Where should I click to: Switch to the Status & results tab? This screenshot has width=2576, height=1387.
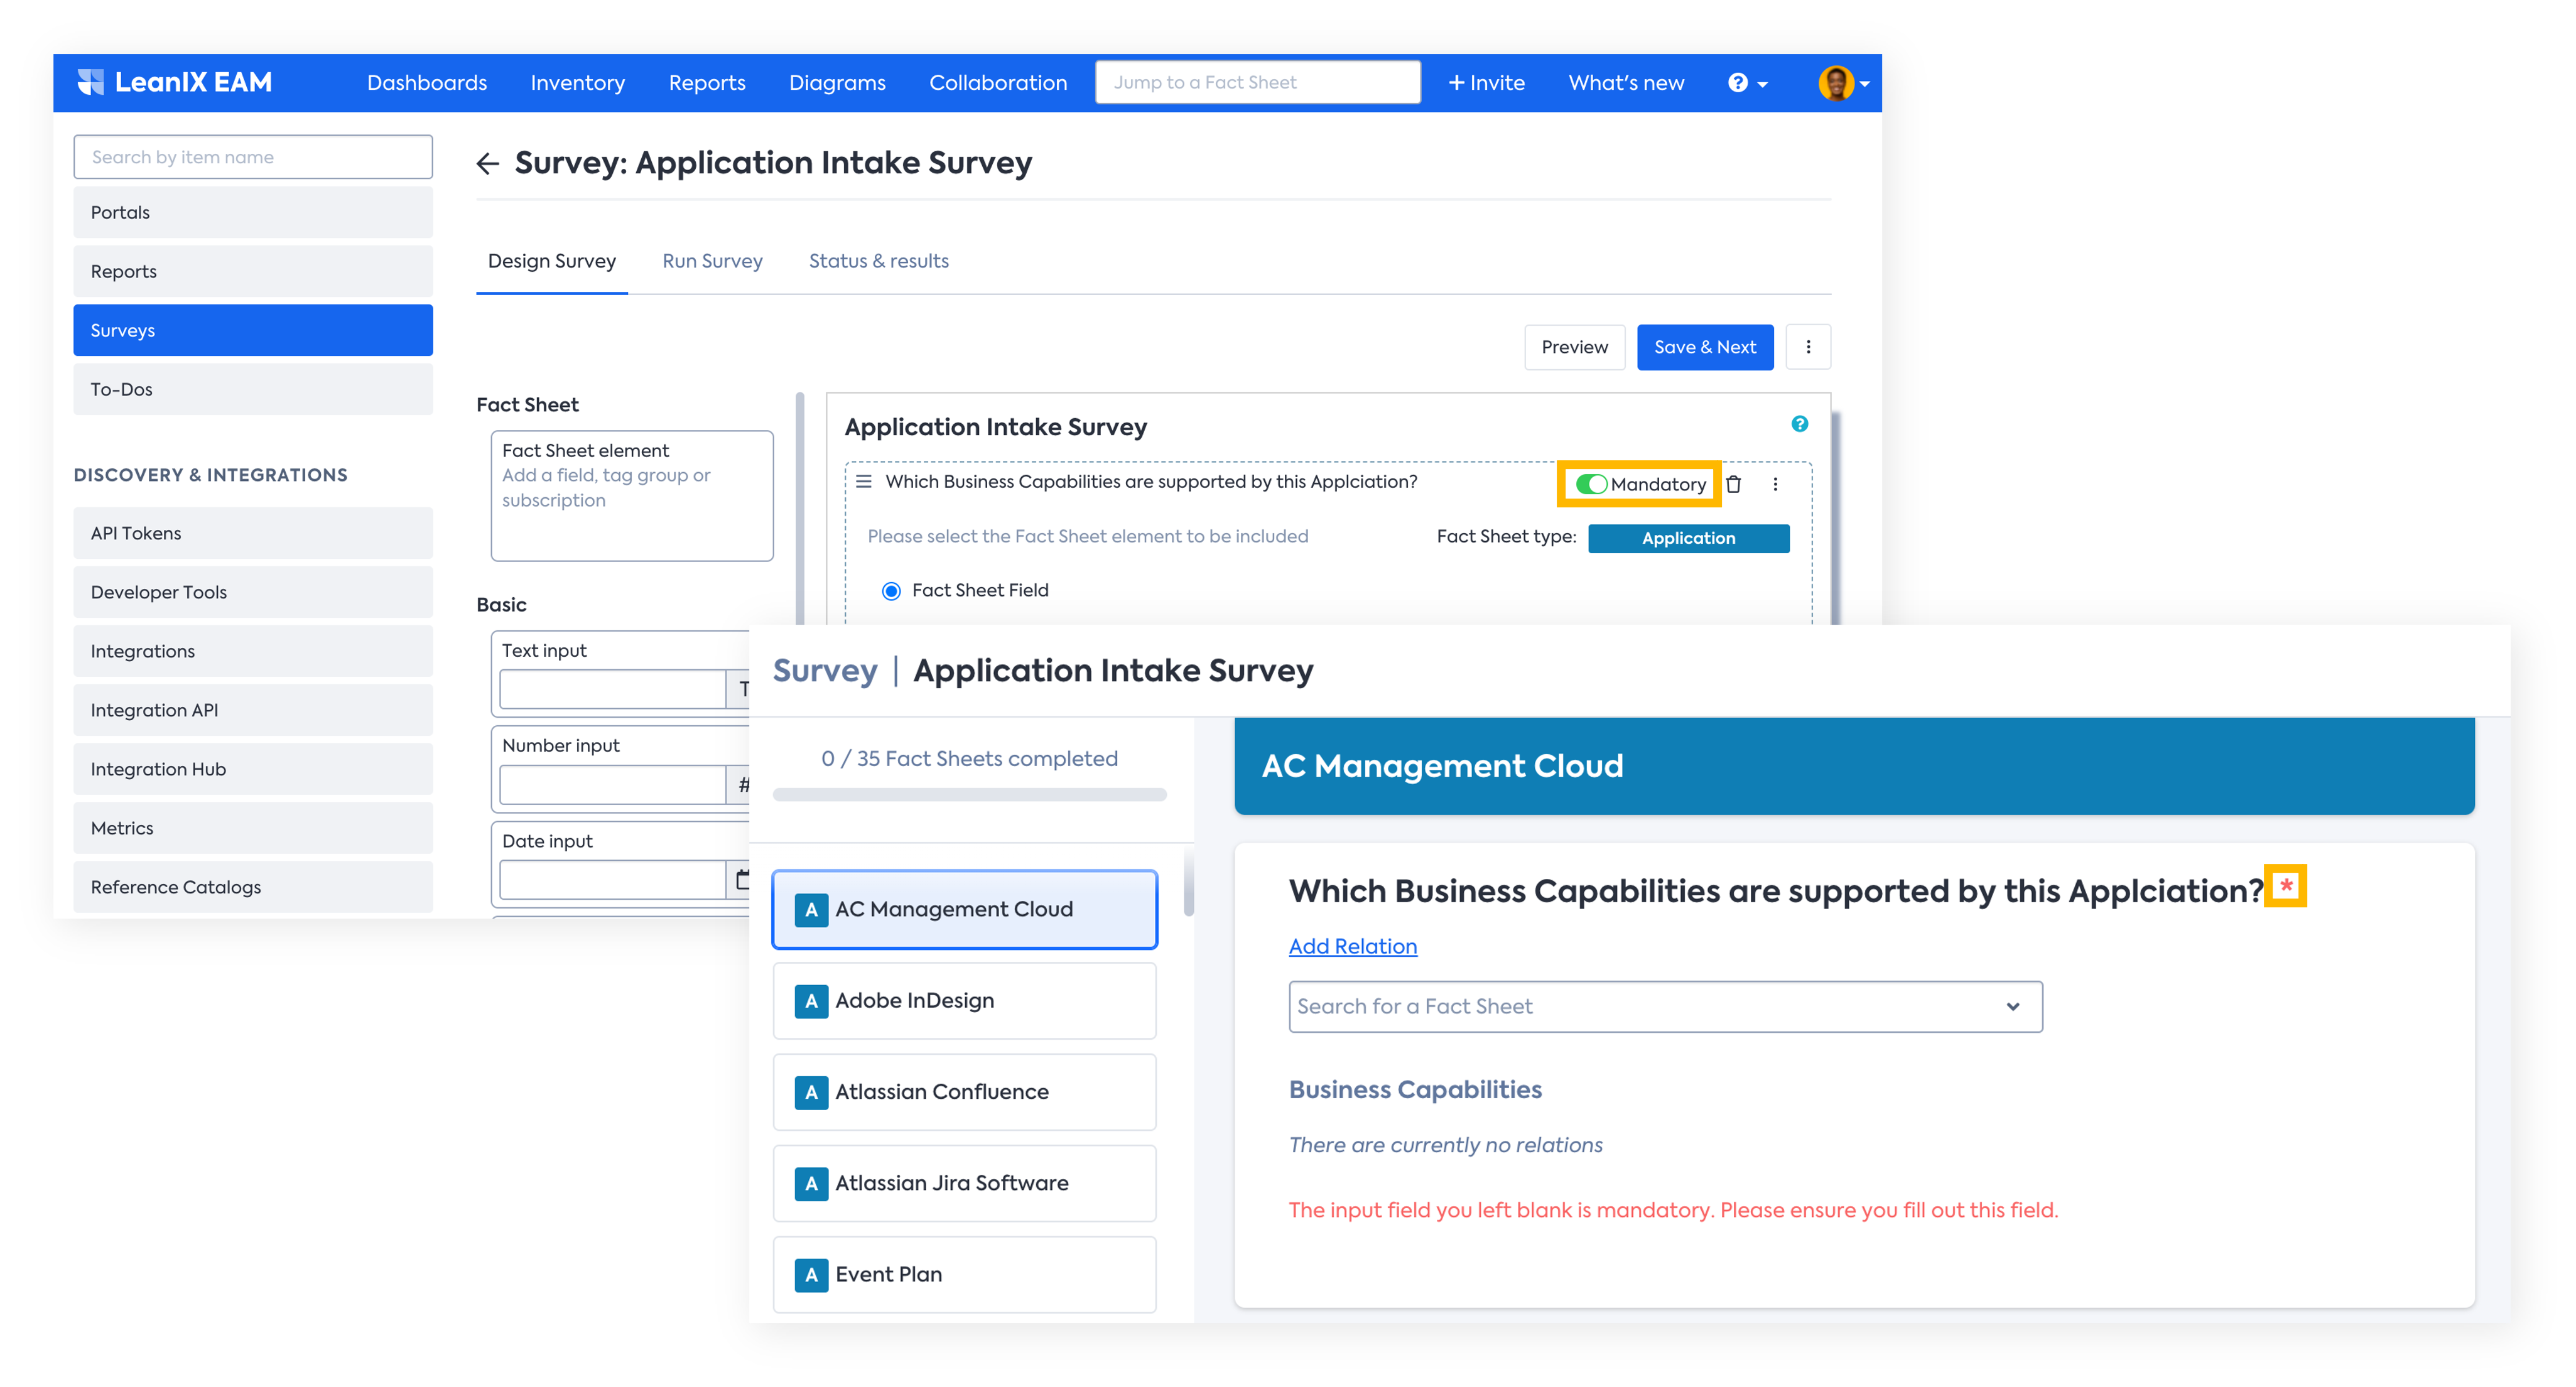coord(878,262)
